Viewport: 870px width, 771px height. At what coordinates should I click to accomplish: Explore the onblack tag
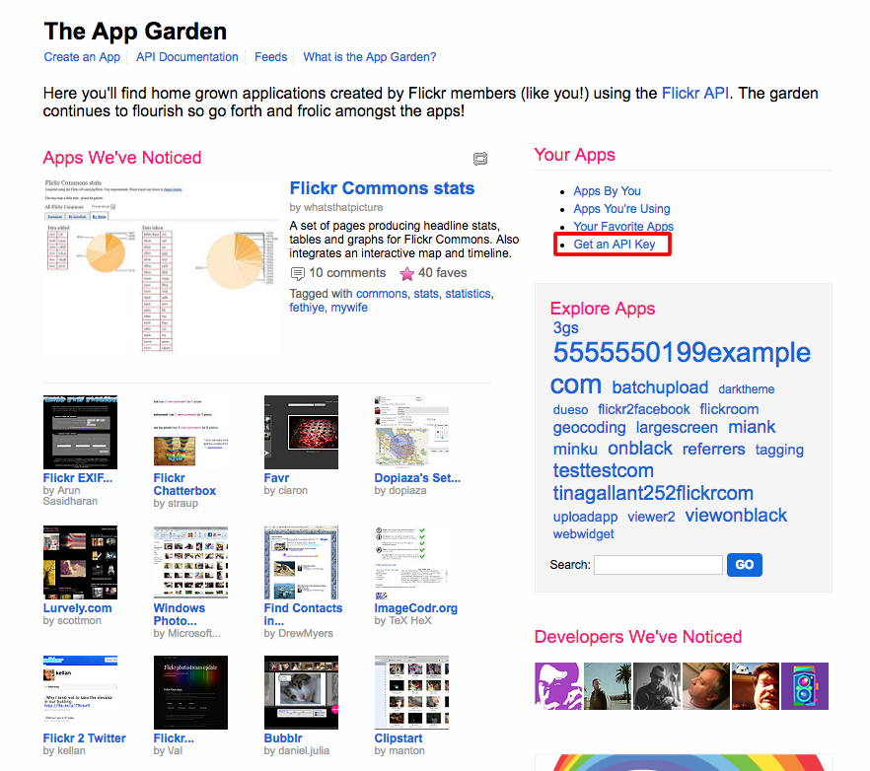point(640,449)
